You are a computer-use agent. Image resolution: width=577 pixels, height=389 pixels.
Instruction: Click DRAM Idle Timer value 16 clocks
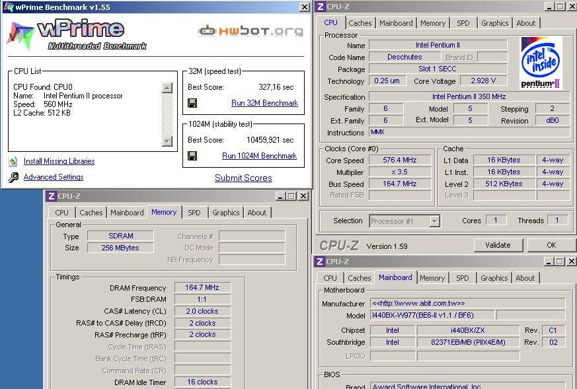pyautogui.click(x=202, y=382)
